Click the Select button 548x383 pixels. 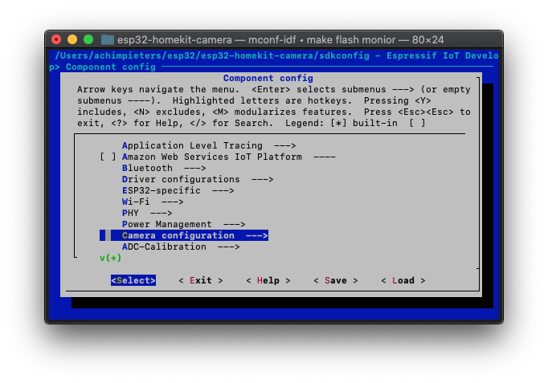133,280
